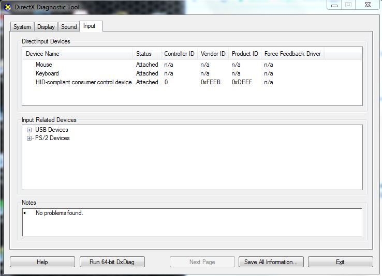The image size is (382, 276).
Task: Click the 0xFEEB vendor ID value
Action: pos(211,82)
